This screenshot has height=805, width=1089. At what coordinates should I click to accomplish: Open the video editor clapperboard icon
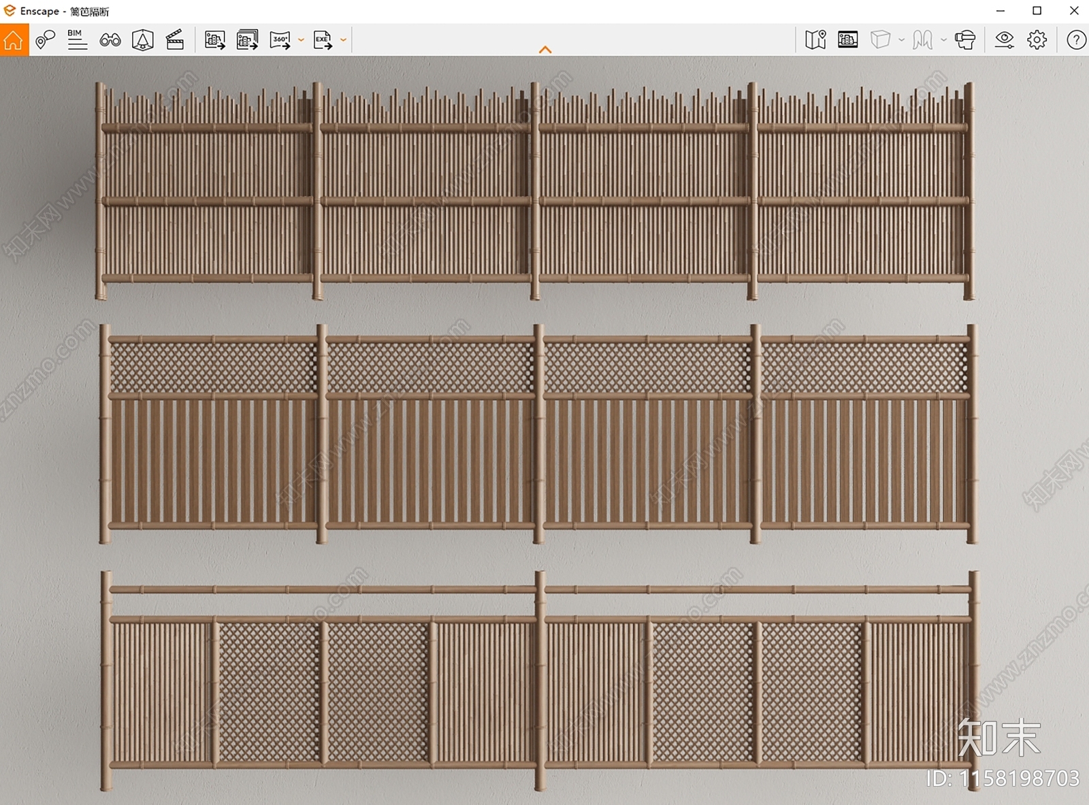(x=175, y=40)
